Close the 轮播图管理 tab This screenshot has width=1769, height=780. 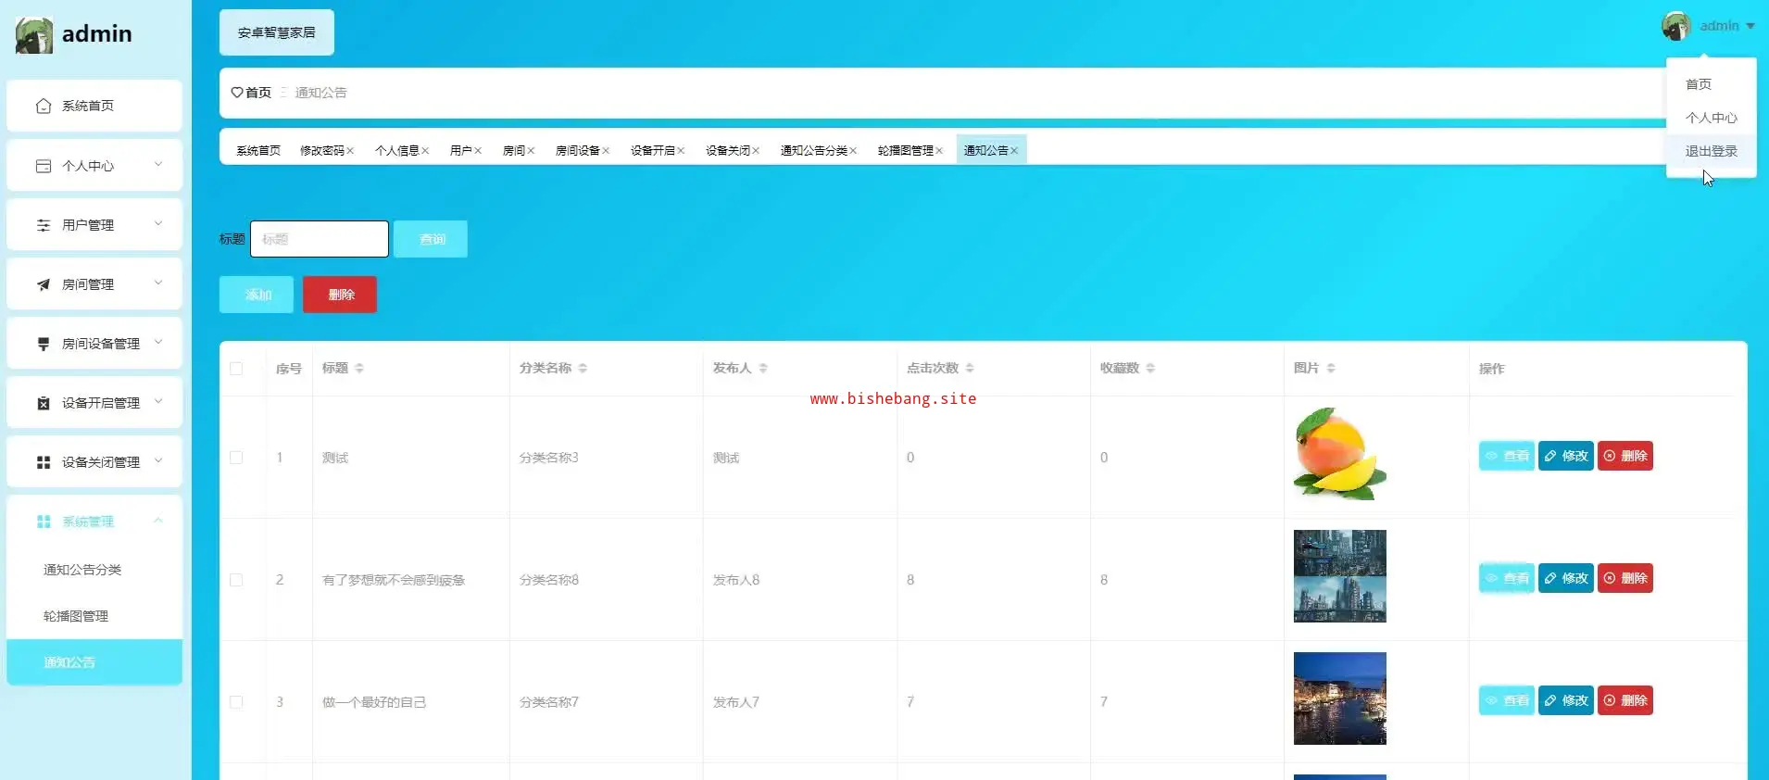click(x=939, y=151)
